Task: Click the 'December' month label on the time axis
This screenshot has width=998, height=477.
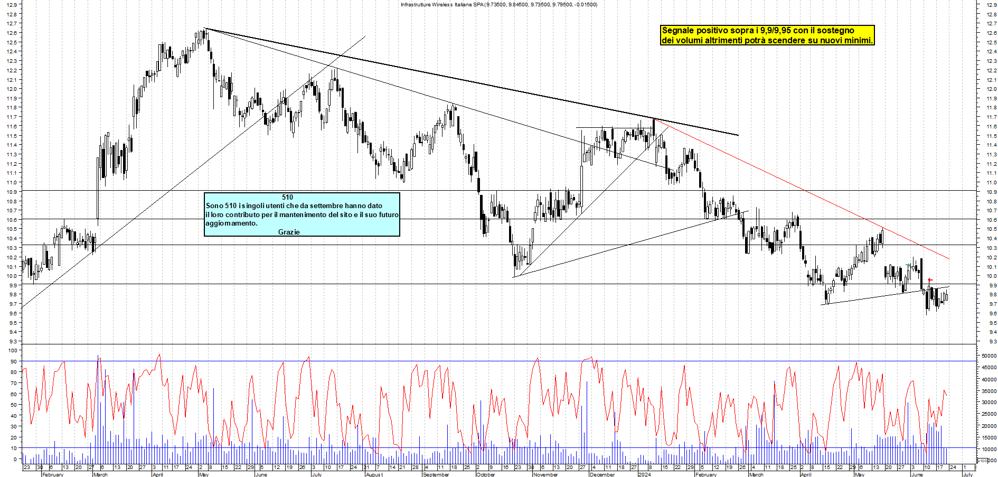Action: pos(602,474)
